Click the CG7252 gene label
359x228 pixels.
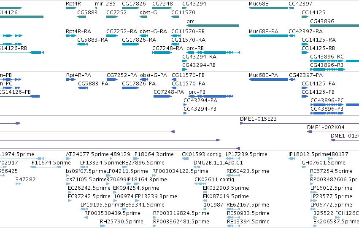[x=116, y=12]
